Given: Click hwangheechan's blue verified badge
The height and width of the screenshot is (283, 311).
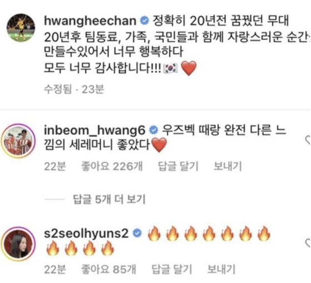Looking at the screenshot, I should coord(145,21).
